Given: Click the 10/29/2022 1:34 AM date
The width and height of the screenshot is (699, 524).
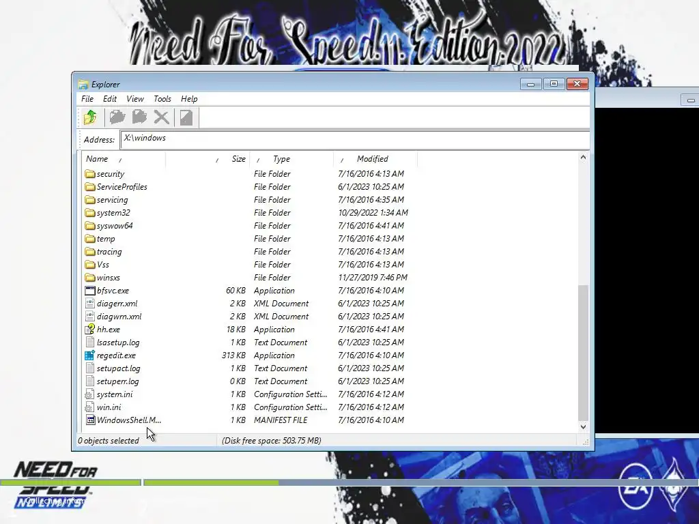Looking at the screenshot, I should pyautogui.click(x=373, y=213).
